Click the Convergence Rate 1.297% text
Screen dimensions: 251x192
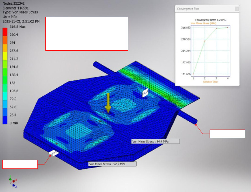click(x=210, y=20)
